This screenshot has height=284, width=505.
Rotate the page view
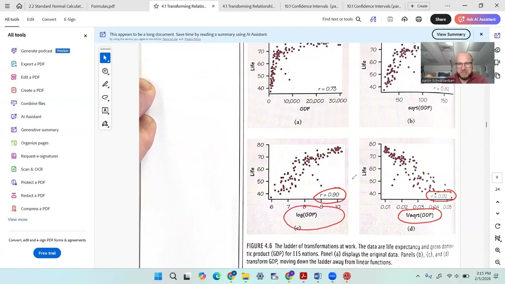click(x=498, y=226)
